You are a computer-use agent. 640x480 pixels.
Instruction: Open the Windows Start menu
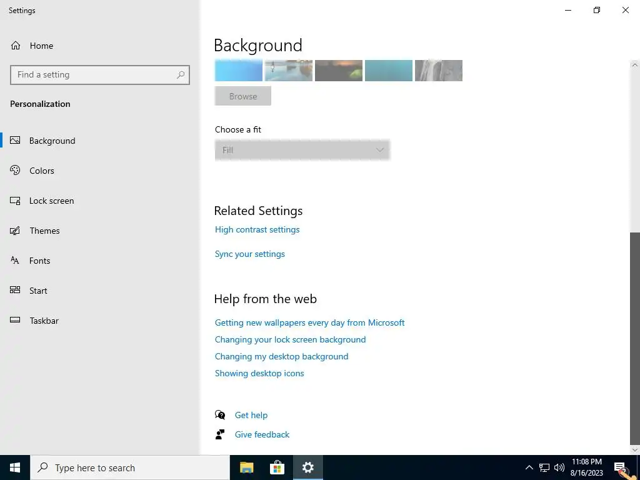pyautogui.click(x=15, y=467)
